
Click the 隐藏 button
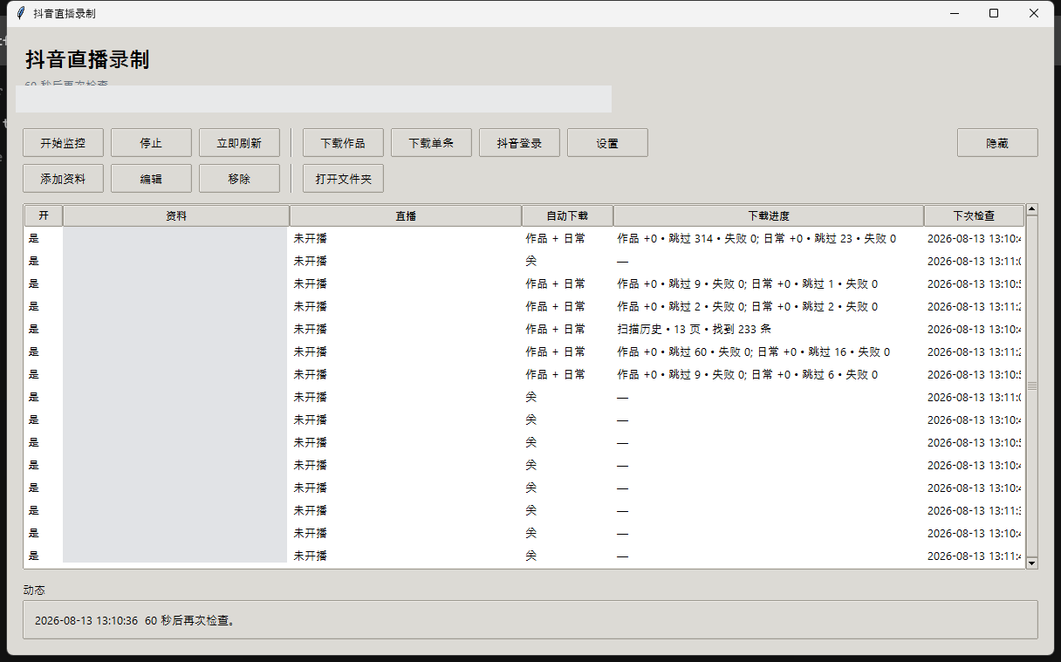997,143
